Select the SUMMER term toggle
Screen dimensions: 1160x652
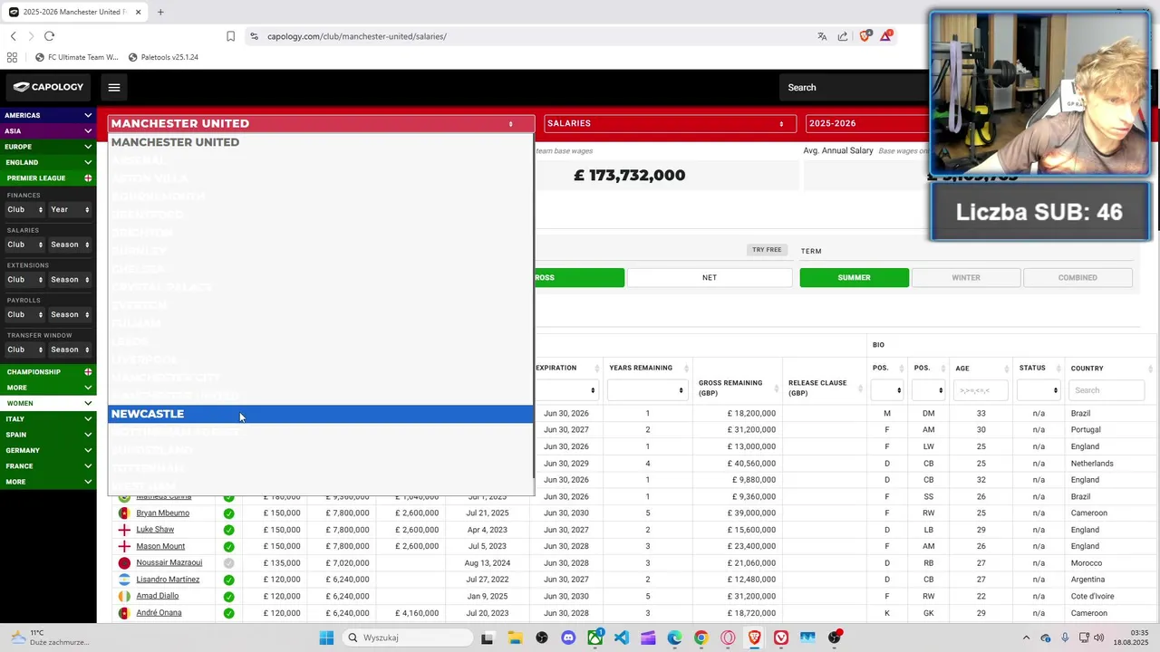click(x=854, y=278)
